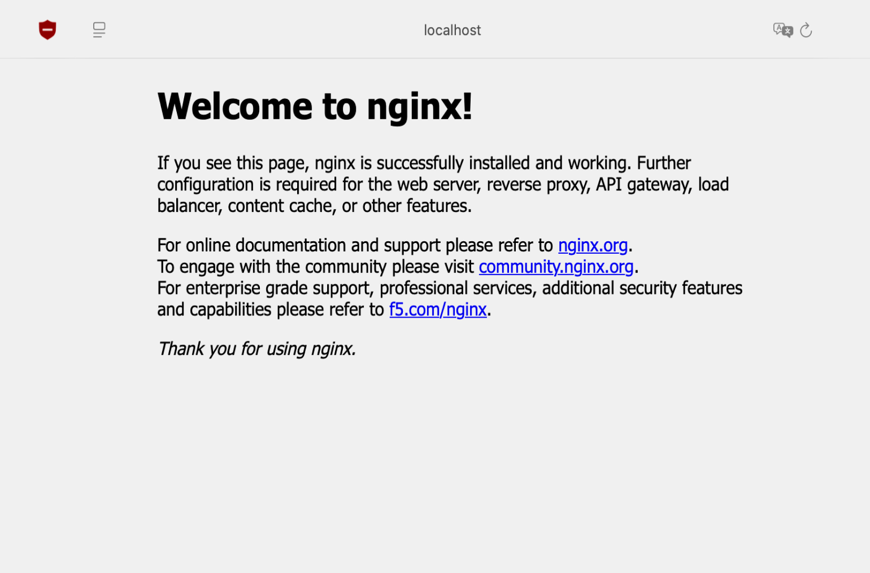The image size is (870, 573).
Task: Click the translate page icon
Action: [x=783, y=30]
